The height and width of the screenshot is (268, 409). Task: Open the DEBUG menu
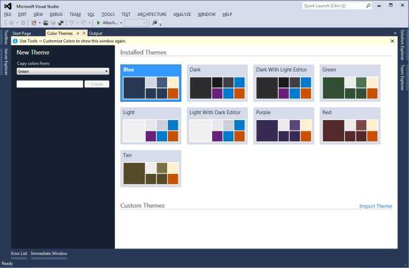click(x=56, y=14)
